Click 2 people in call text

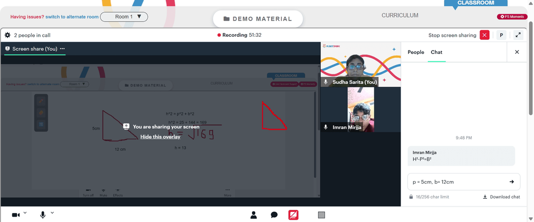pos(33,35)
